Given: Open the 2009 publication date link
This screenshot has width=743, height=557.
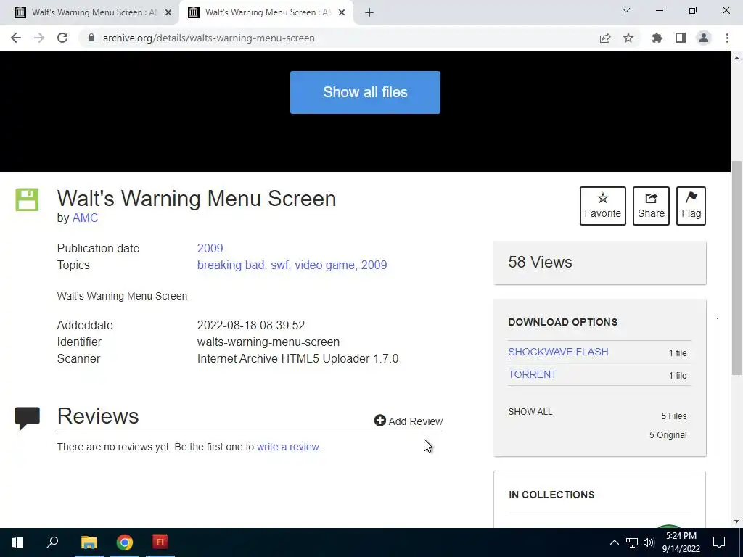Looking at the screenshot, I should click(x=210, y=248).
